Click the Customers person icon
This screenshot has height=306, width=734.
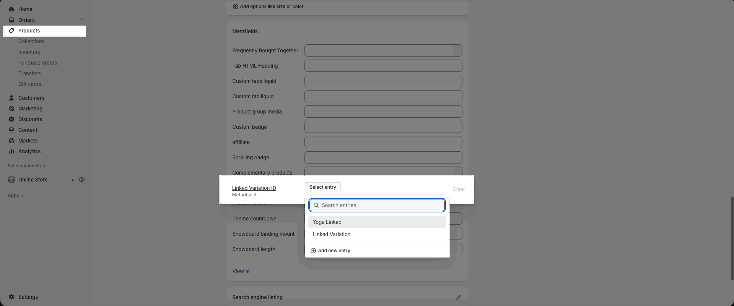11,98
